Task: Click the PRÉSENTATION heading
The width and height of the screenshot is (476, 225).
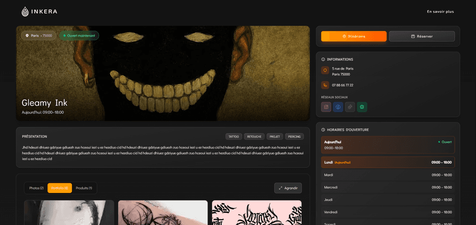Action: click(x=34, y=137)
